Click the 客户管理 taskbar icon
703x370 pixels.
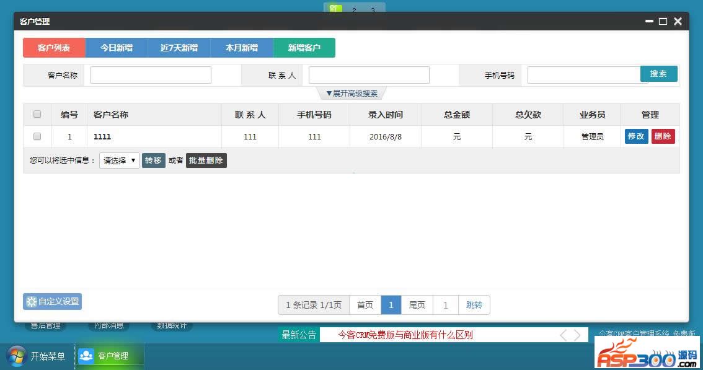[86, 356]
